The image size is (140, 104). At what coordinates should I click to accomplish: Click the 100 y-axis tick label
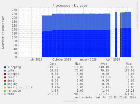click(14, 37)
